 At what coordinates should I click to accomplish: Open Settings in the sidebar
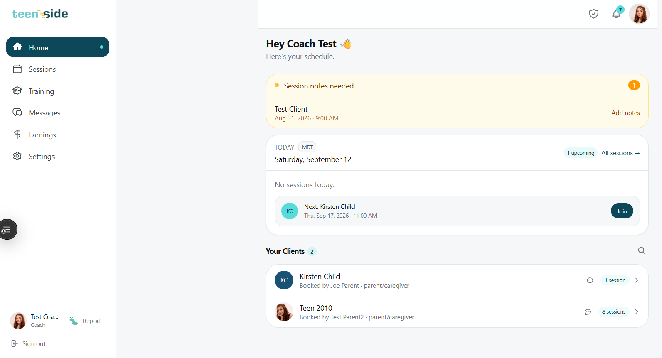point(57,157)
